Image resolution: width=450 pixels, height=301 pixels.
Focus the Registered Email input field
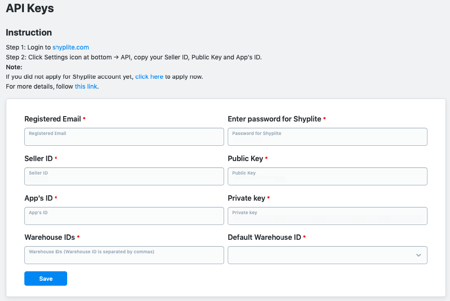click(x=124, y=137)
